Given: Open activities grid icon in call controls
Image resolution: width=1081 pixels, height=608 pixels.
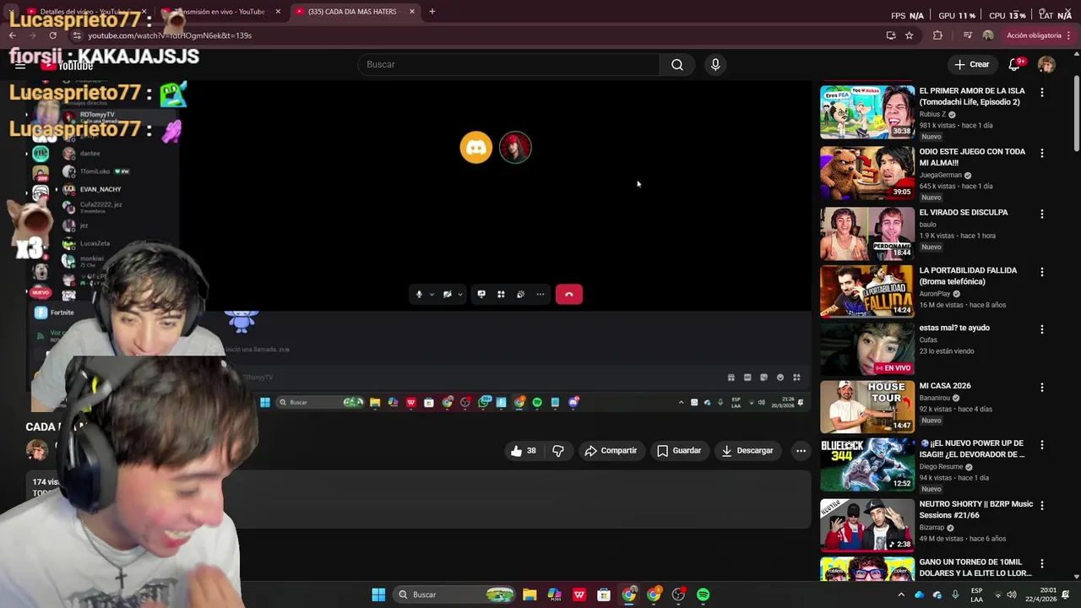Looking at the screenshot, I should coord(501,294).
